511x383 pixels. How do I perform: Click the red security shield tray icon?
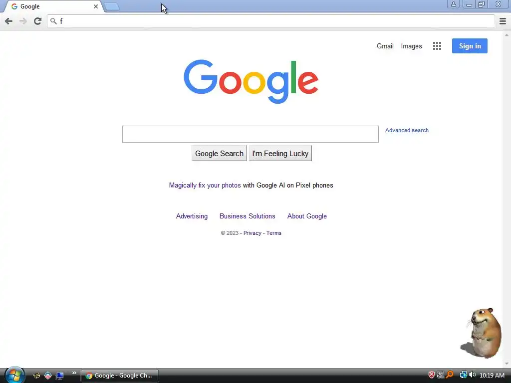pos(432,375)
